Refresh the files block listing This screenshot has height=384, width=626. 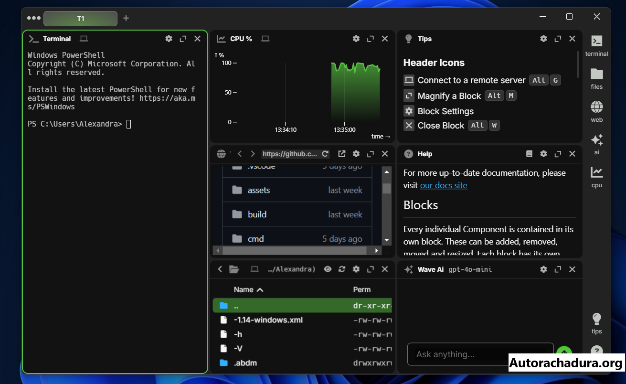pyautogui.click(x=342, y=269)
